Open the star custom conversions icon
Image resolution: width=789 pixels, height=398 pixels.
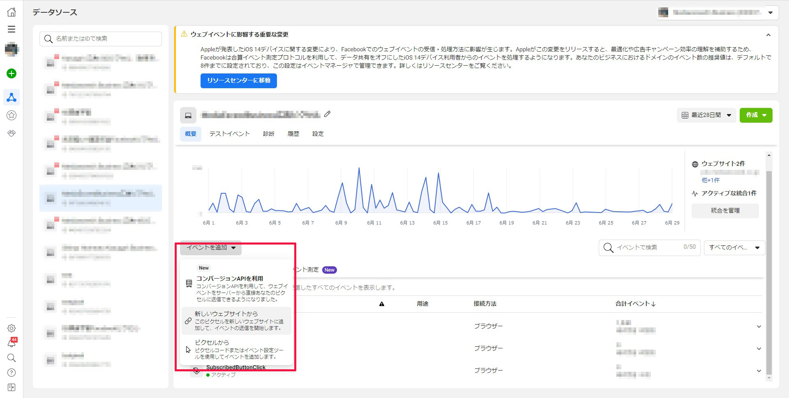pos(12,115)
